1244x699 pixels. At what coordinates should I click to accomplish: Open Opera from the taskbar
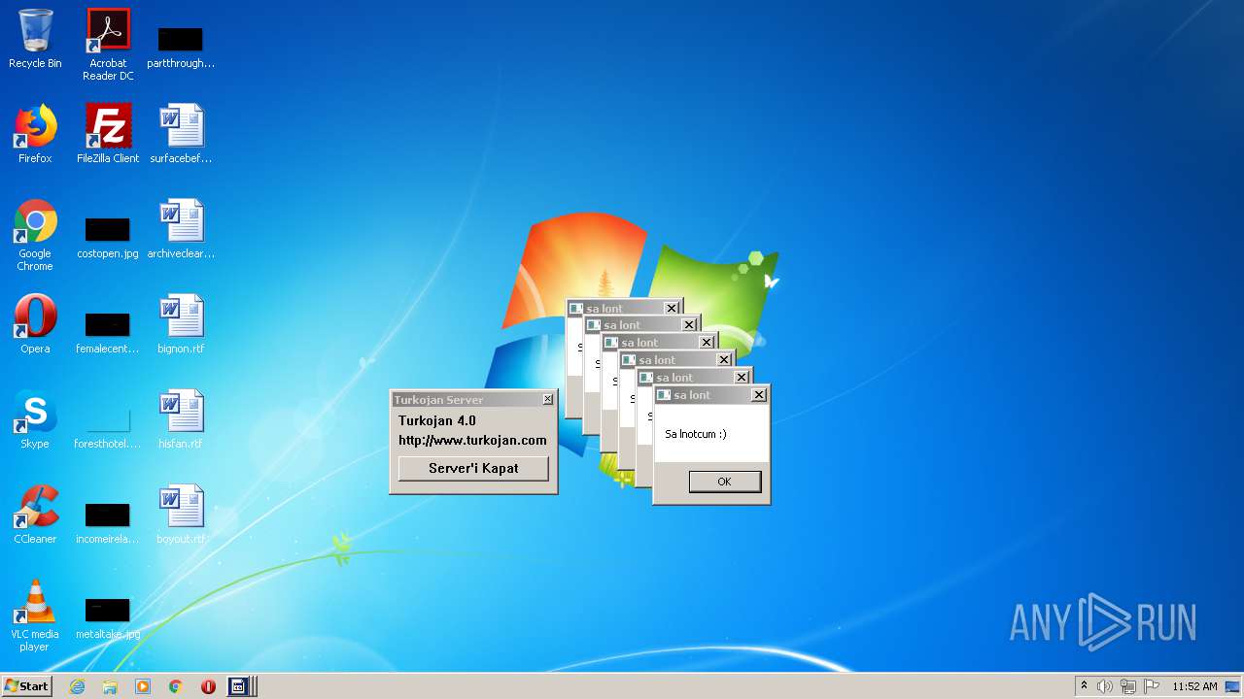coord(208,686)
